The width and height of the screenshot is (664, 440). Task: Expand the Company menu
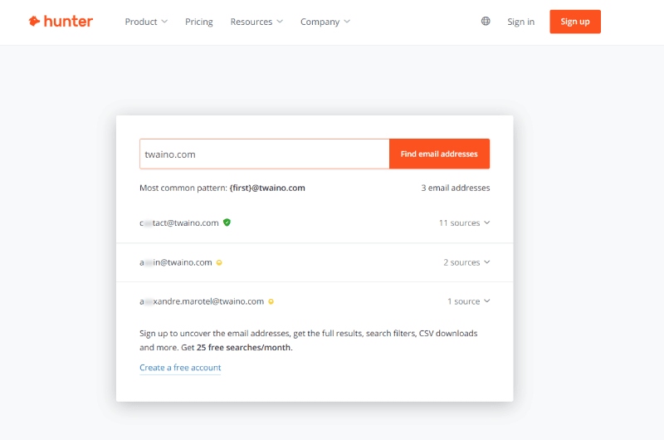coord(325,22)
